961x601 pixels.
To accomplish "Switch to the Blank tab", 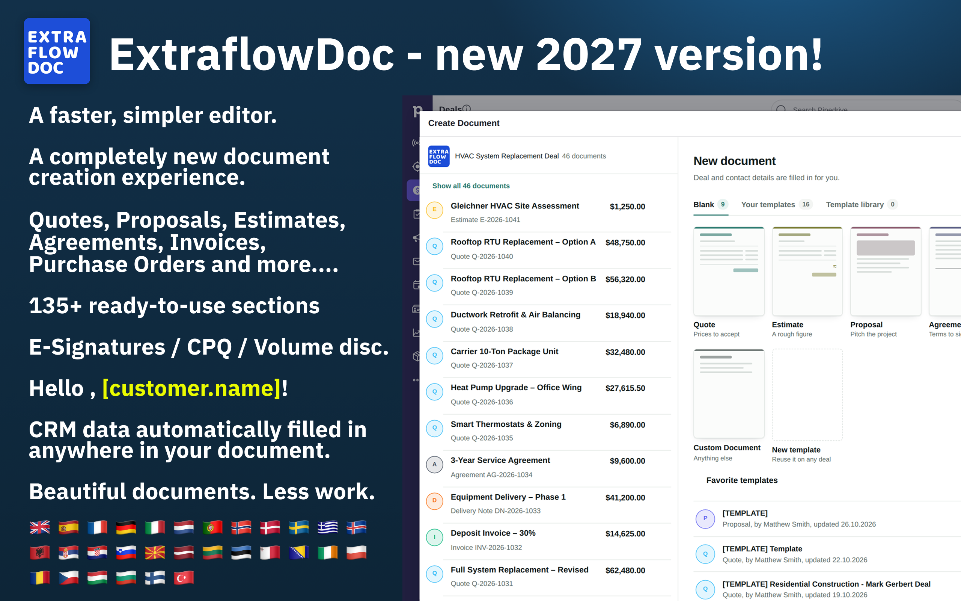I will tap(710, 205).
